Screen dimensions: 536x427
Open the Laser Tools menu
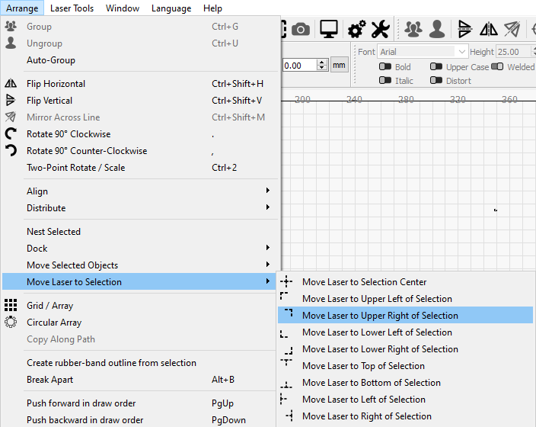[x=72, y=8]
